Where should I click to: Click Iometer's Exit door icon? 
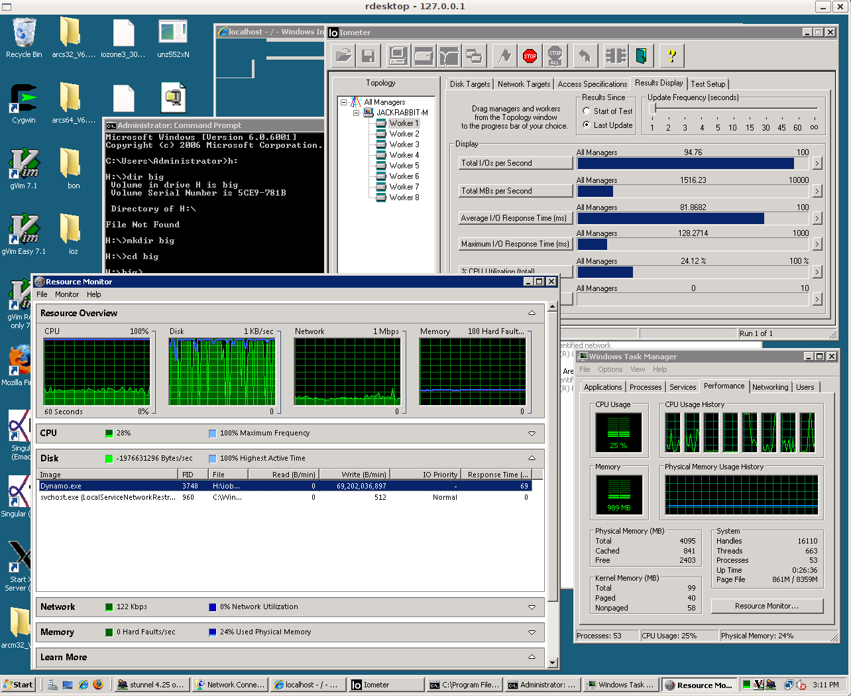[641, 56]
